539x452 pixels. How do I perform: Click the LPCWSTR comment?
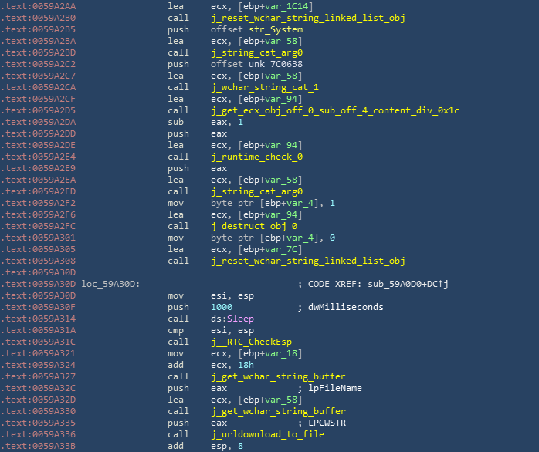coord(333,423)
